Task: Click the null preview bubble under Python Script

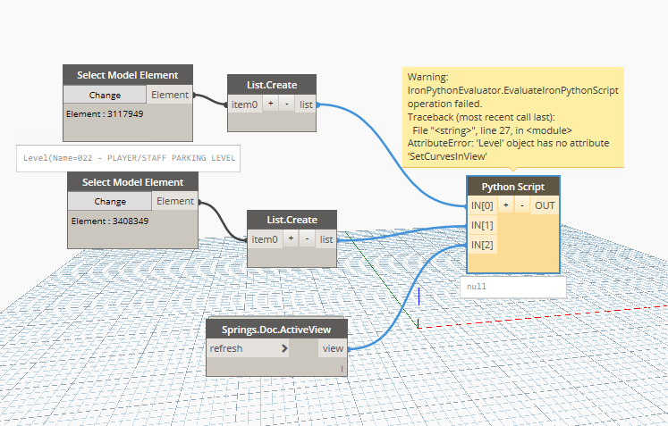Action: (512, 288)
